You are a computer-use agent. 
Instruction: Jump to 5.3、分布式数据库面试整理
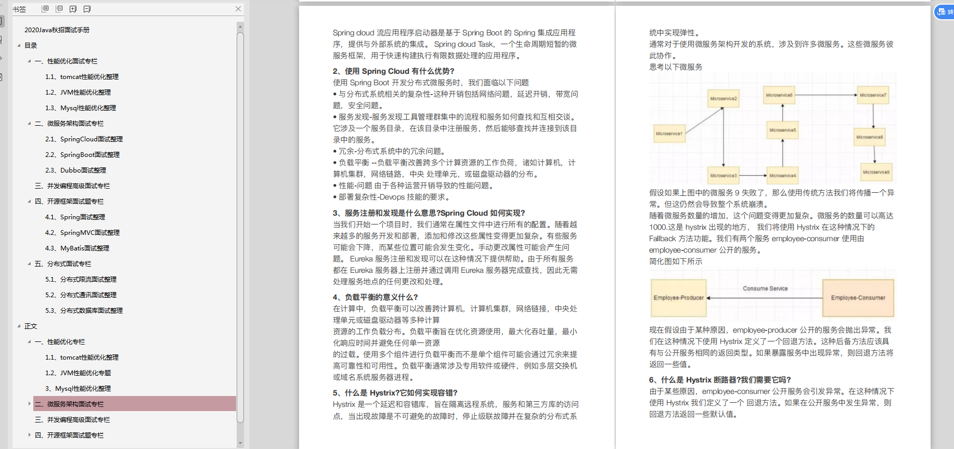pyautogui.click(x=84, y=310)
